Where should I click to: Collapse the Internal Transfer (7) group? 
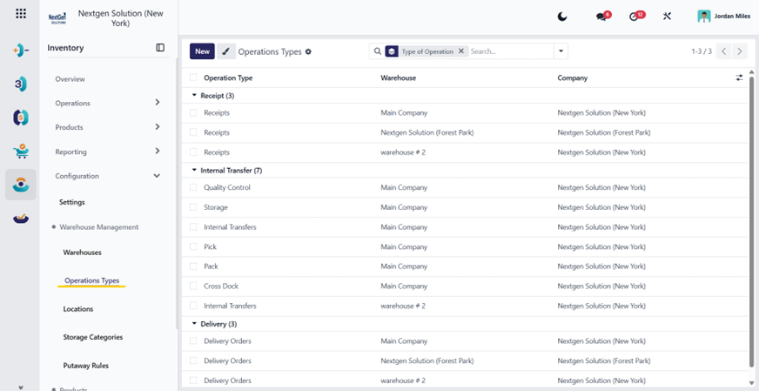click(x=195, y=170)
